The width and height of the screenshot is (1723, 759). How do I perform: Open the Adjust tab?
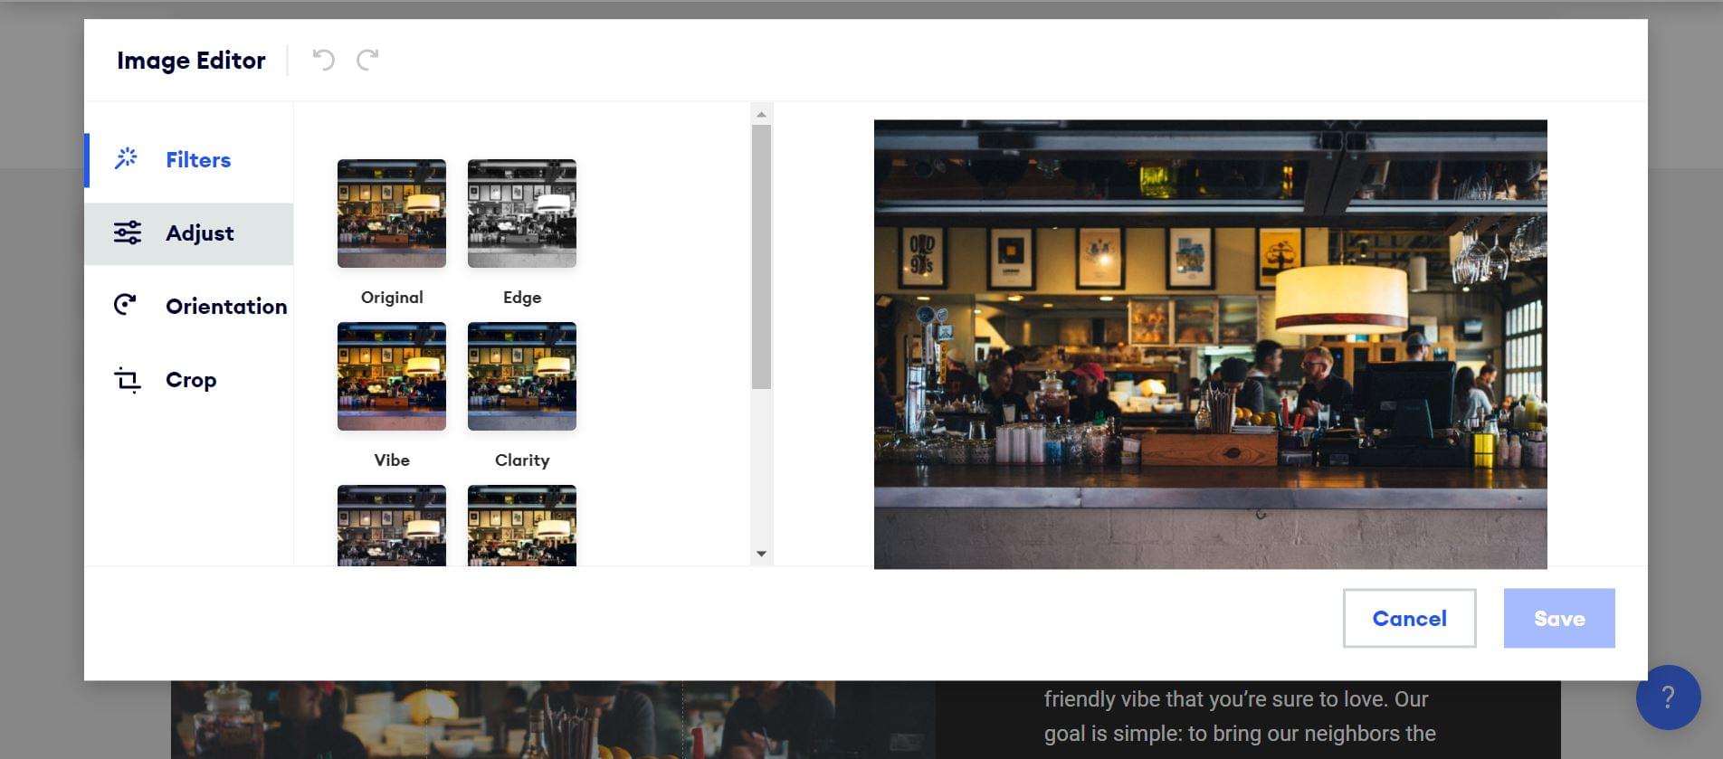click(x=189, y=233)
